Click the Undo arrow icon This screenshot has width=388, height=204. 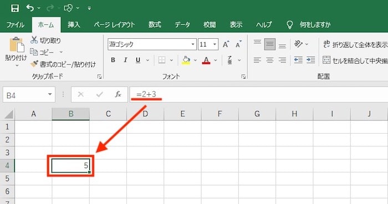click(x=30, y=8)
